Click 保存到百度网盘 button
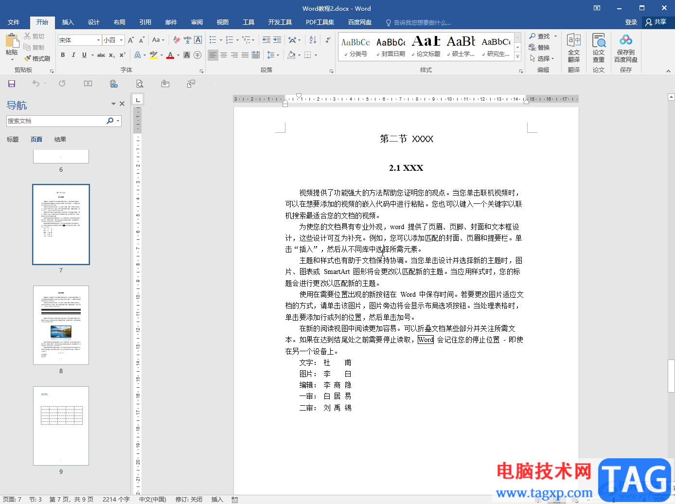The width and height of the screenshot is (675, 504). 626,48
